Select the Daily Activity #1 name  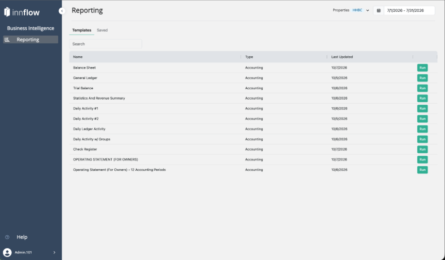coord(85,108)
